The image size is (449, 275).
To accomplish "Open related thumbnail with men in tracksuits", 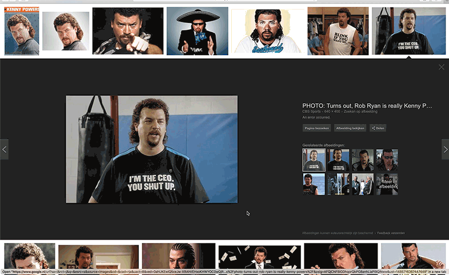I will [362, 184].
